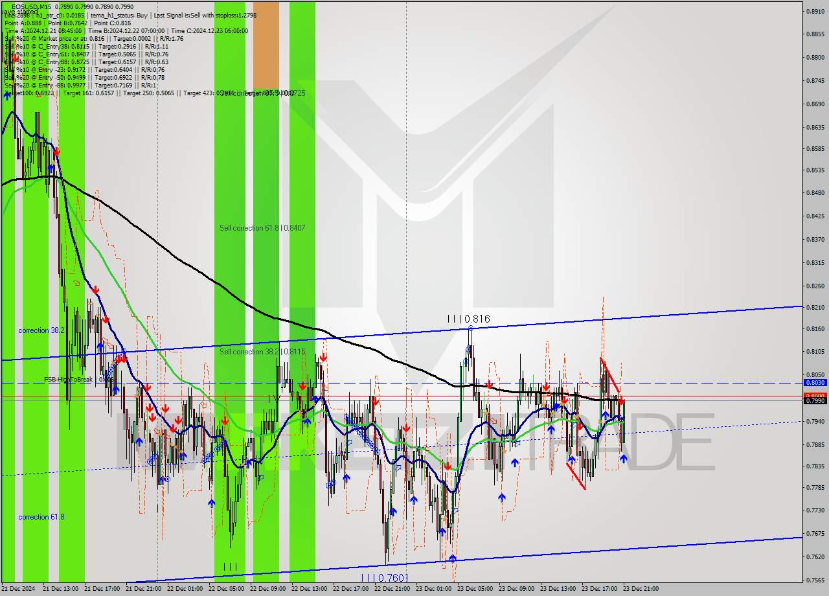Select the '22 Dec 17:00' time axis label
This screenshot has height=596, width=829.
click(350, 589)
